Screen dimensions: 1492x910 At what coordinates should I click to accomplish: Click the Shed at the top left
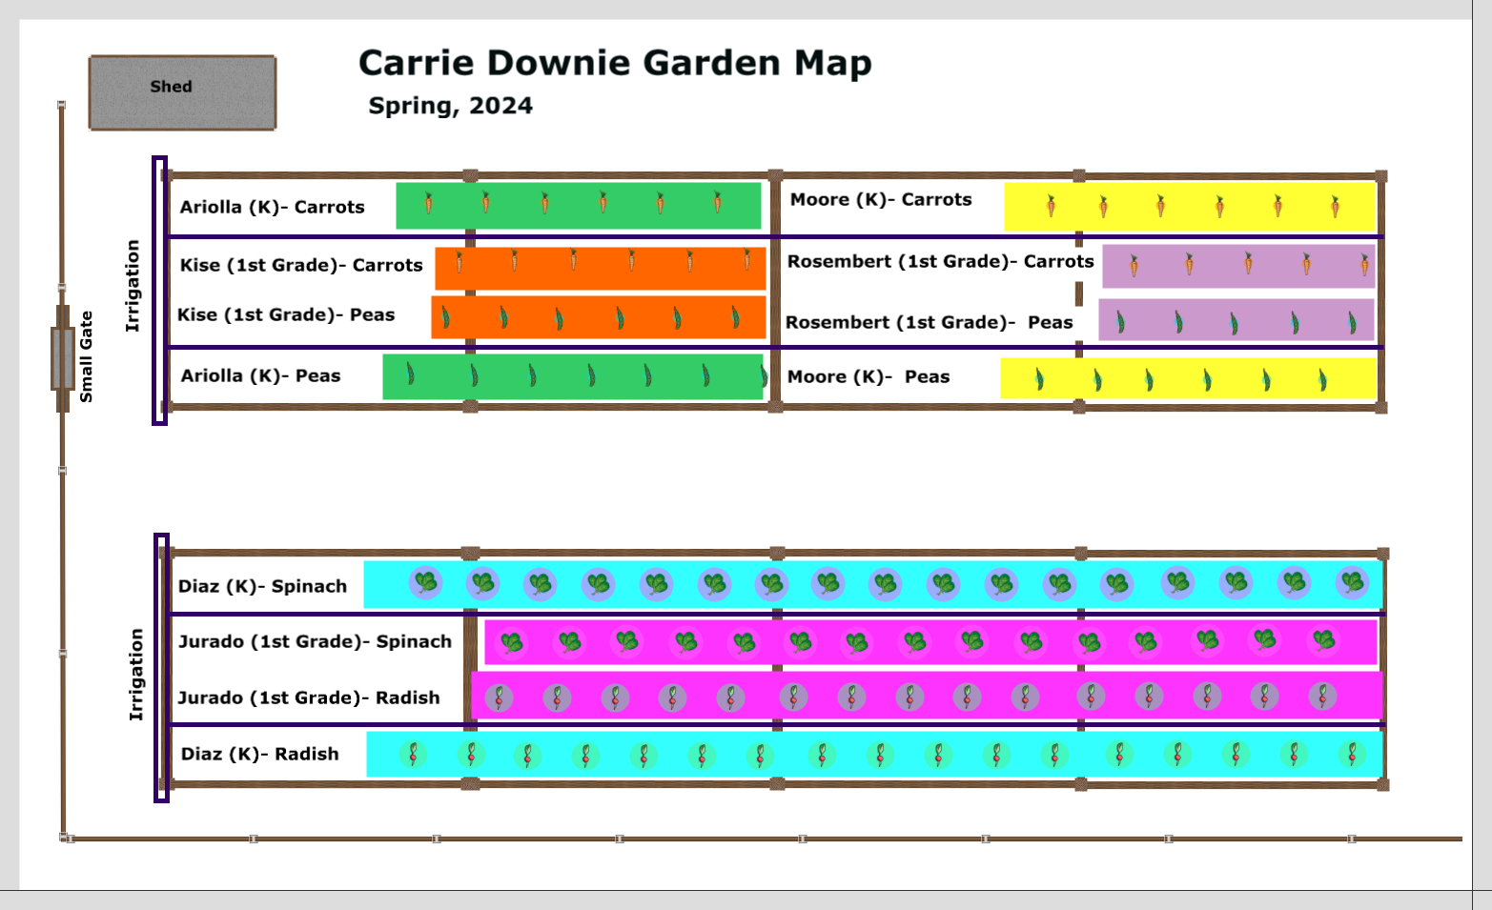(181, 91)
